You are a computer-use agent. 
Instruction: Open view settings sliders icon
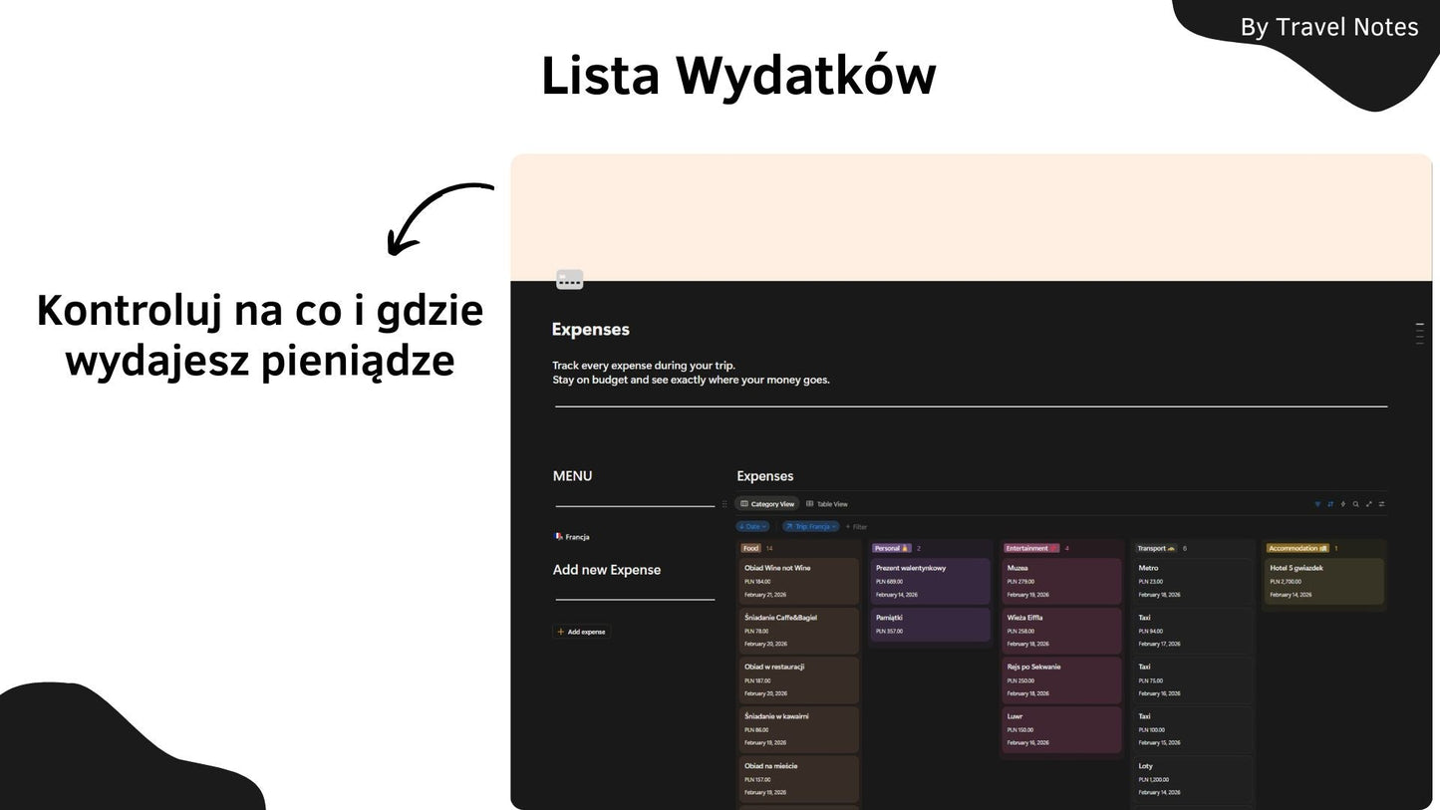[x=1381, y=504]
